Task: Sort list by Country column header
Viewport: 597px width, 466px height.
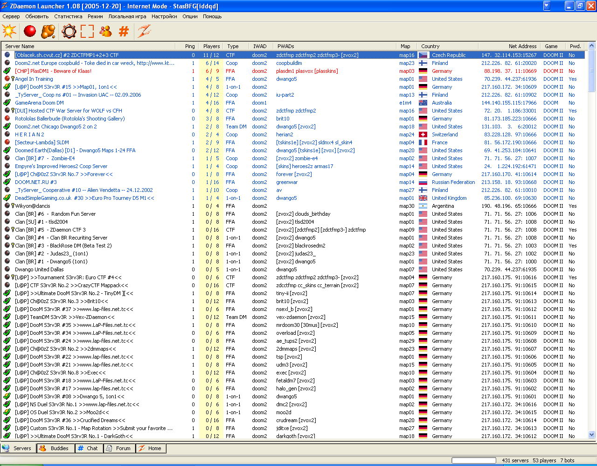Action: [x=430, y=46]
